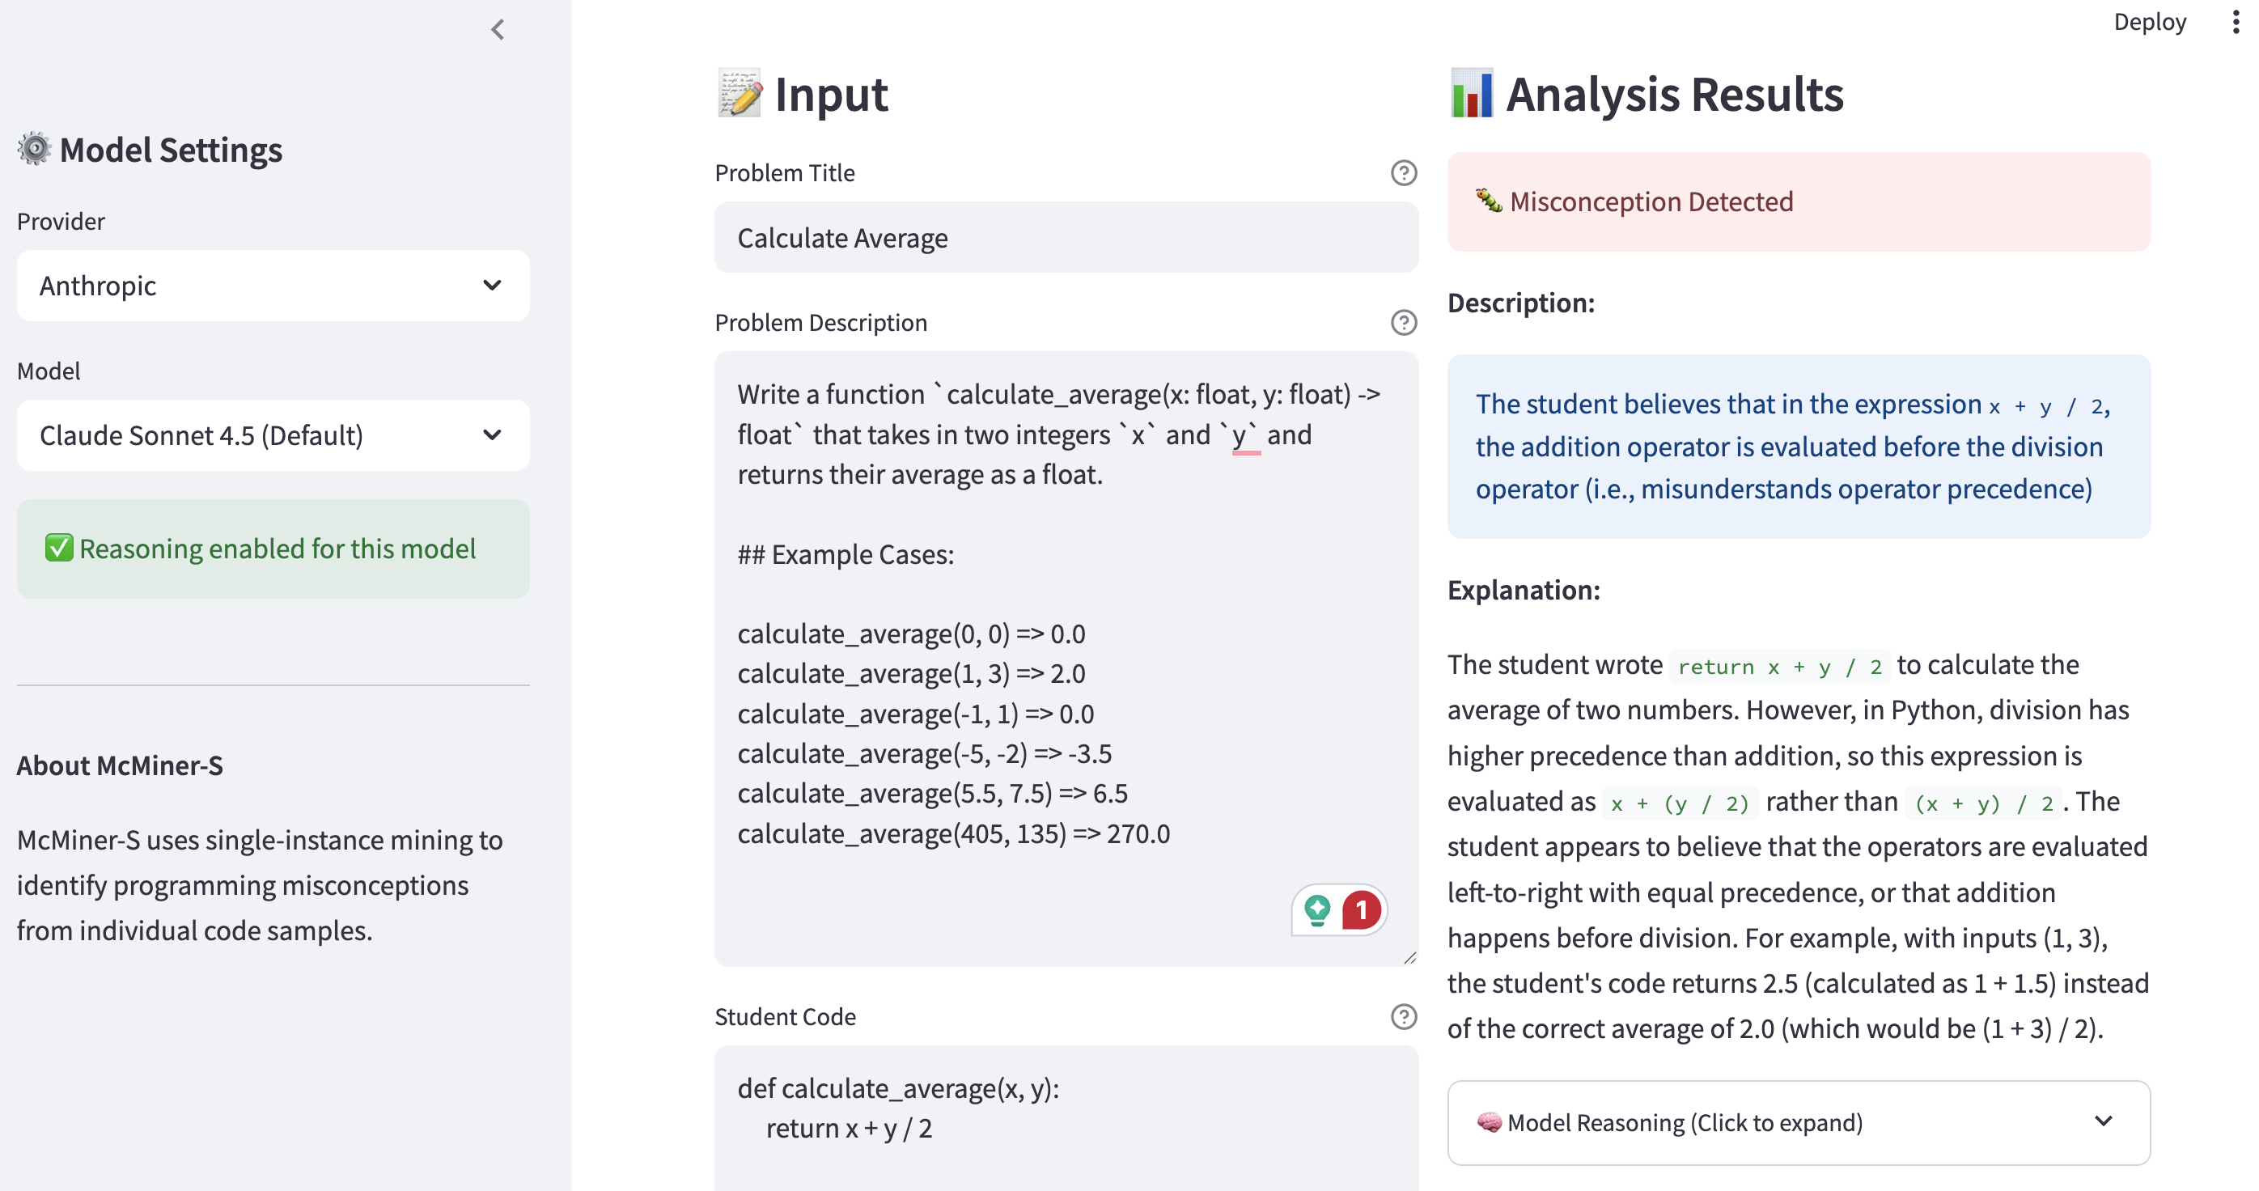Open the Provider dropdown showing Anthropic
The image size is (2259, 1191).
273,286
